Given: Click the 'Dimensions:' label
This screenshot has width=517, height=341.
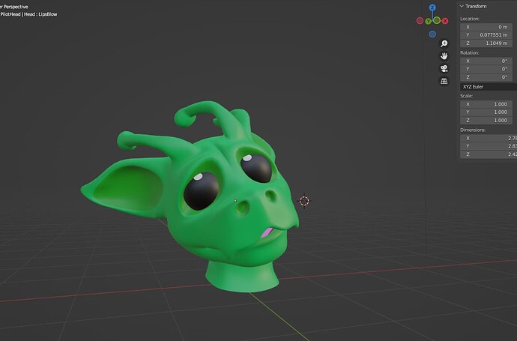Looking at the screenshot, I should tap(473, 130).
